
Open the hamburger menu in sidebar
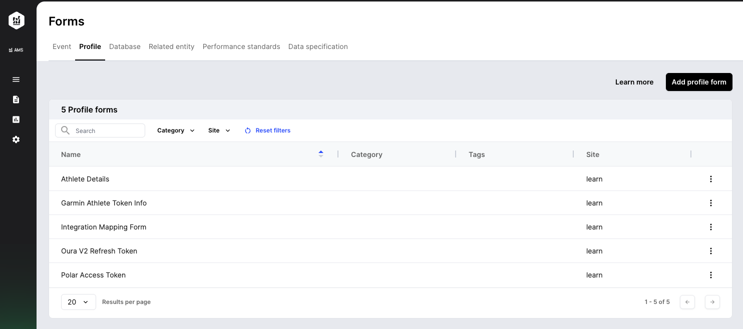pyautogui.click(x=16, y=79)
